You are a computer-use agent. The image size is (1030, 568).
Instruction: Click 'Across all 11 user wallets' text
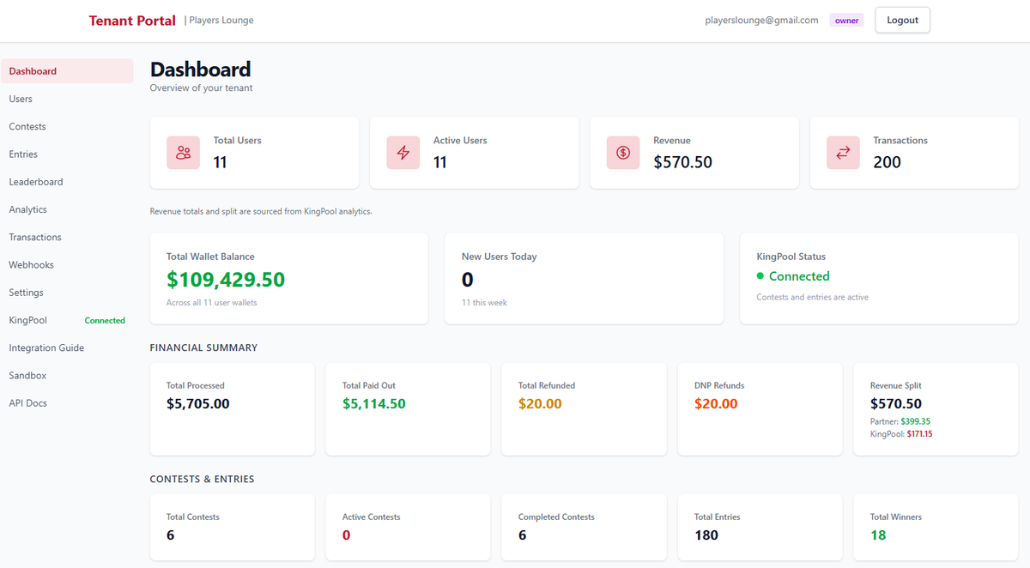[x=212, y=303]
